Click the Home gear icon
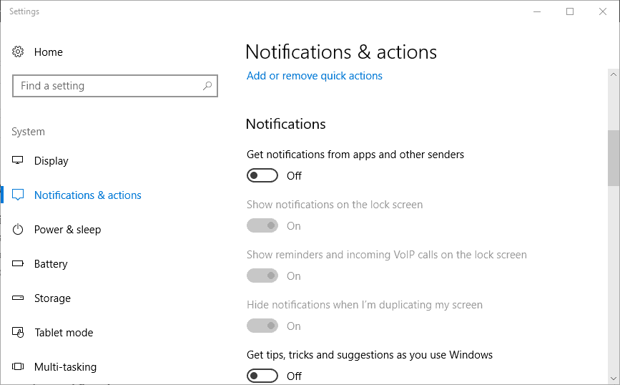This screenshot has width=620, height=385. [x=18, y=52]
